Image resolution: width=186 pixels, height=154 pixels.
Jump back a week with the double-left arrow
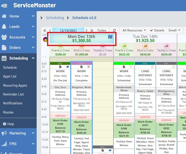[x=45, y=30]
